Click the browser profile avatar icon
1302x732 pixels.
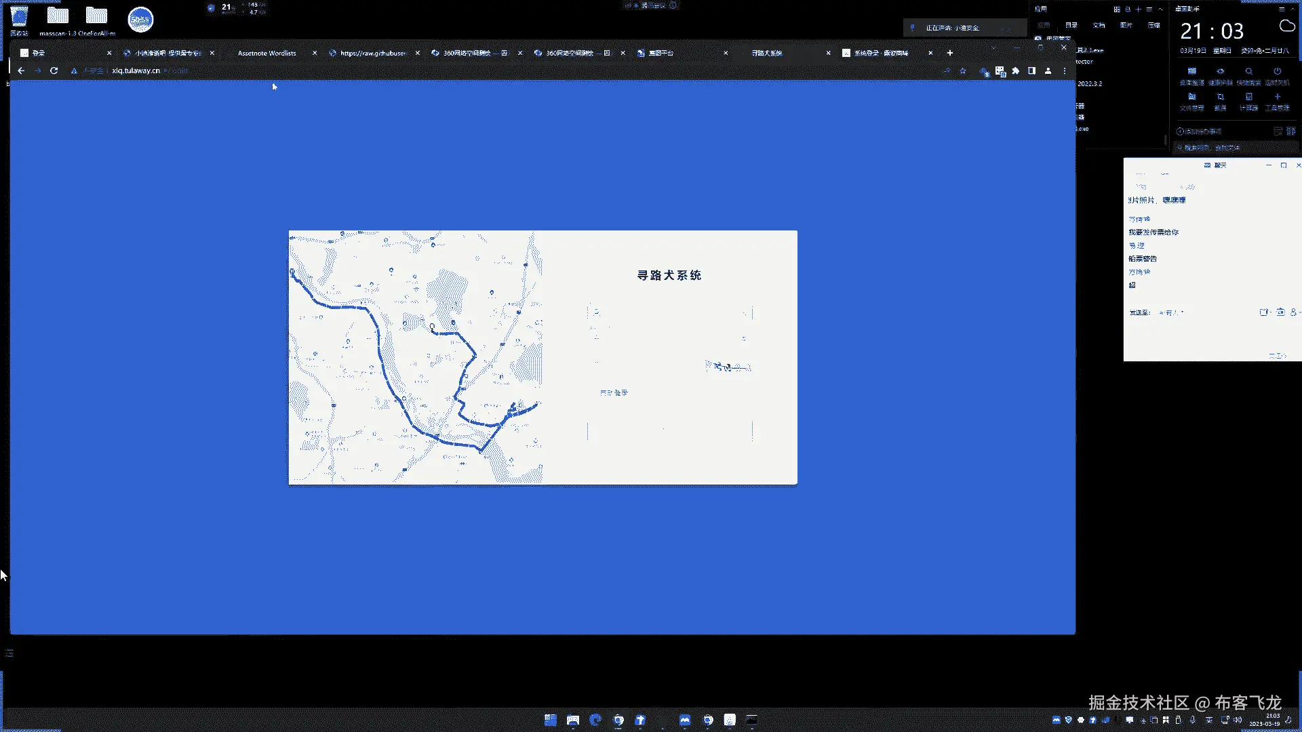1048,70
